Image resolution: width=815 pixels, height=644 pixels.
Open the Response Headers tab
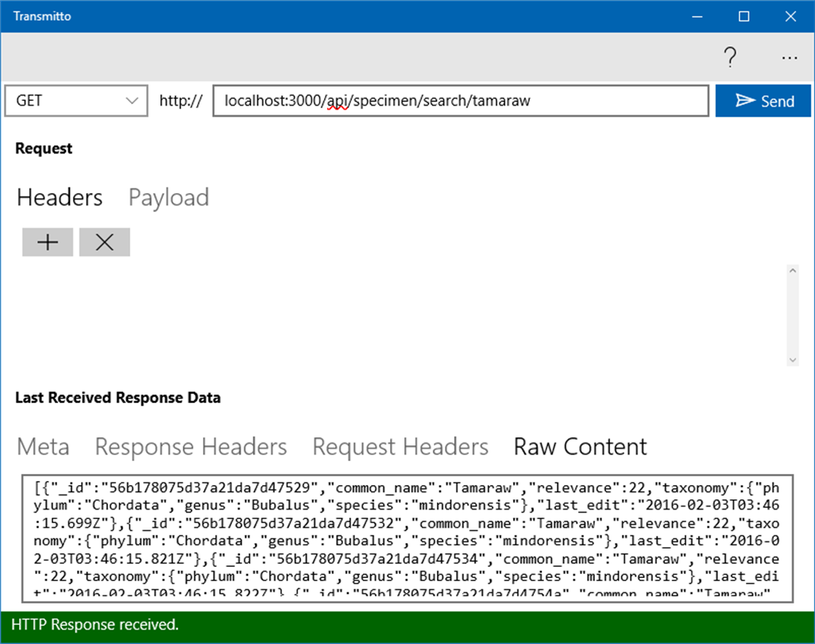pos(191,447)
